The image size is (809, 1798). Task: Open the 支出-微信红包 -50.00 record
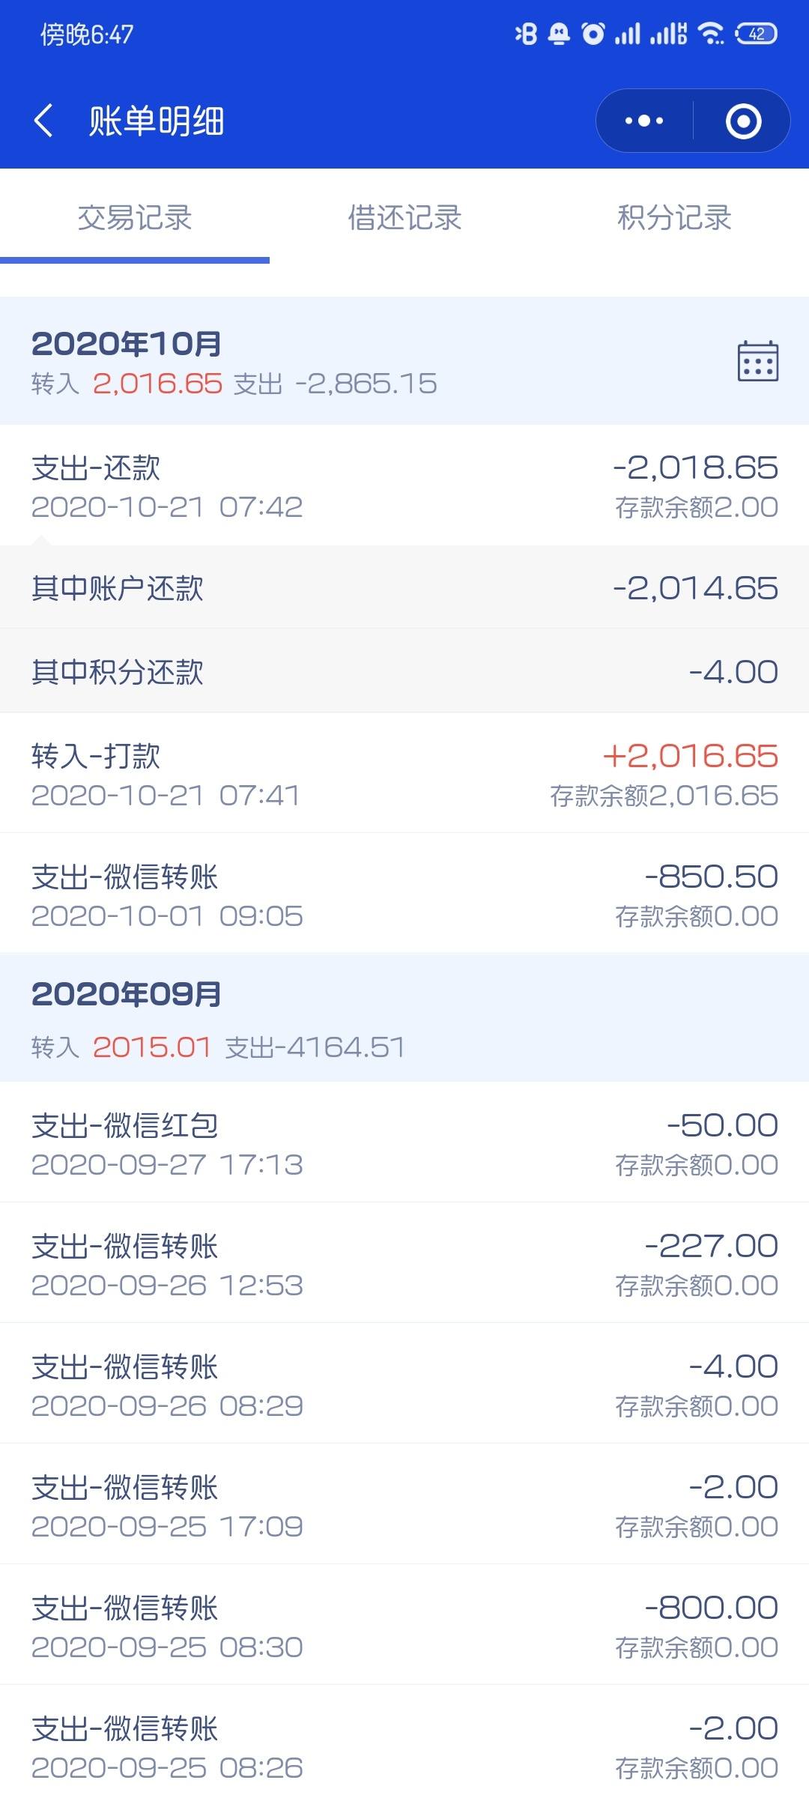[404, 1142]
